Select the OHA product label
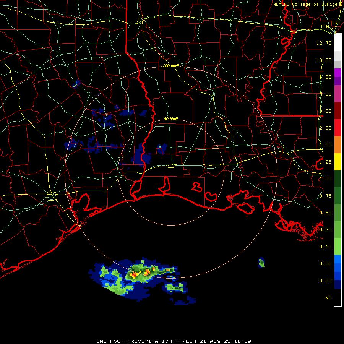 click(336, 23)
